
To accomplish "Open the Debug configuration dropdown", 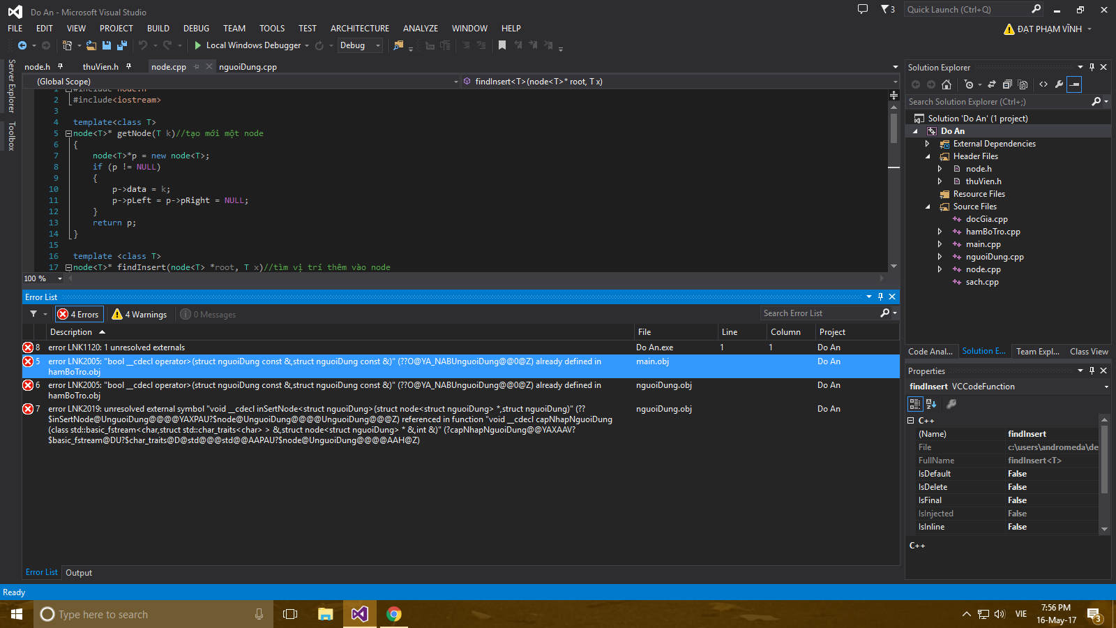I will 360,45.
